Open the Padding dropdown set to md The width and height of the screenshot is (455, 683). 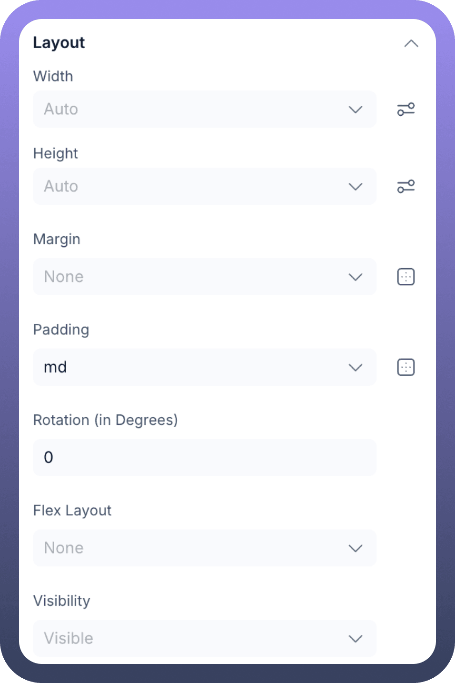205,367
